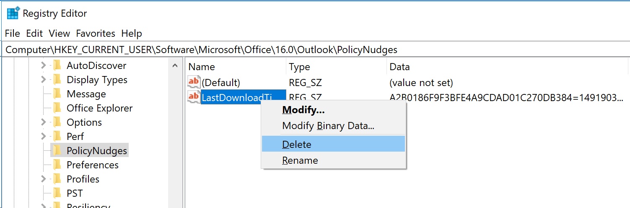Expand the Perf key
630x208 pixels.
tap(43, 137)
